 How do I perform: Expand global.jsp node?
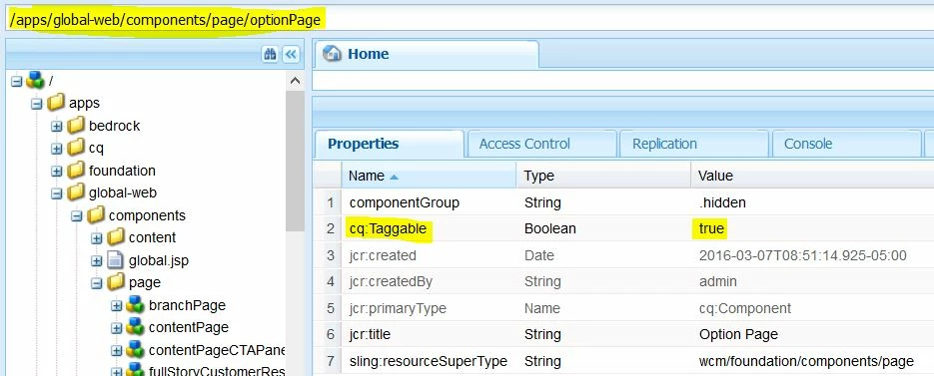tap(97, 260)
